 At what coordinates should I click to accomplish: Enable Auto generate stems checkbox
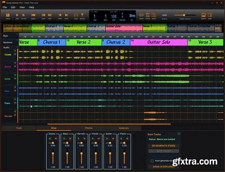pyautogui.click(x=152, y=161)
